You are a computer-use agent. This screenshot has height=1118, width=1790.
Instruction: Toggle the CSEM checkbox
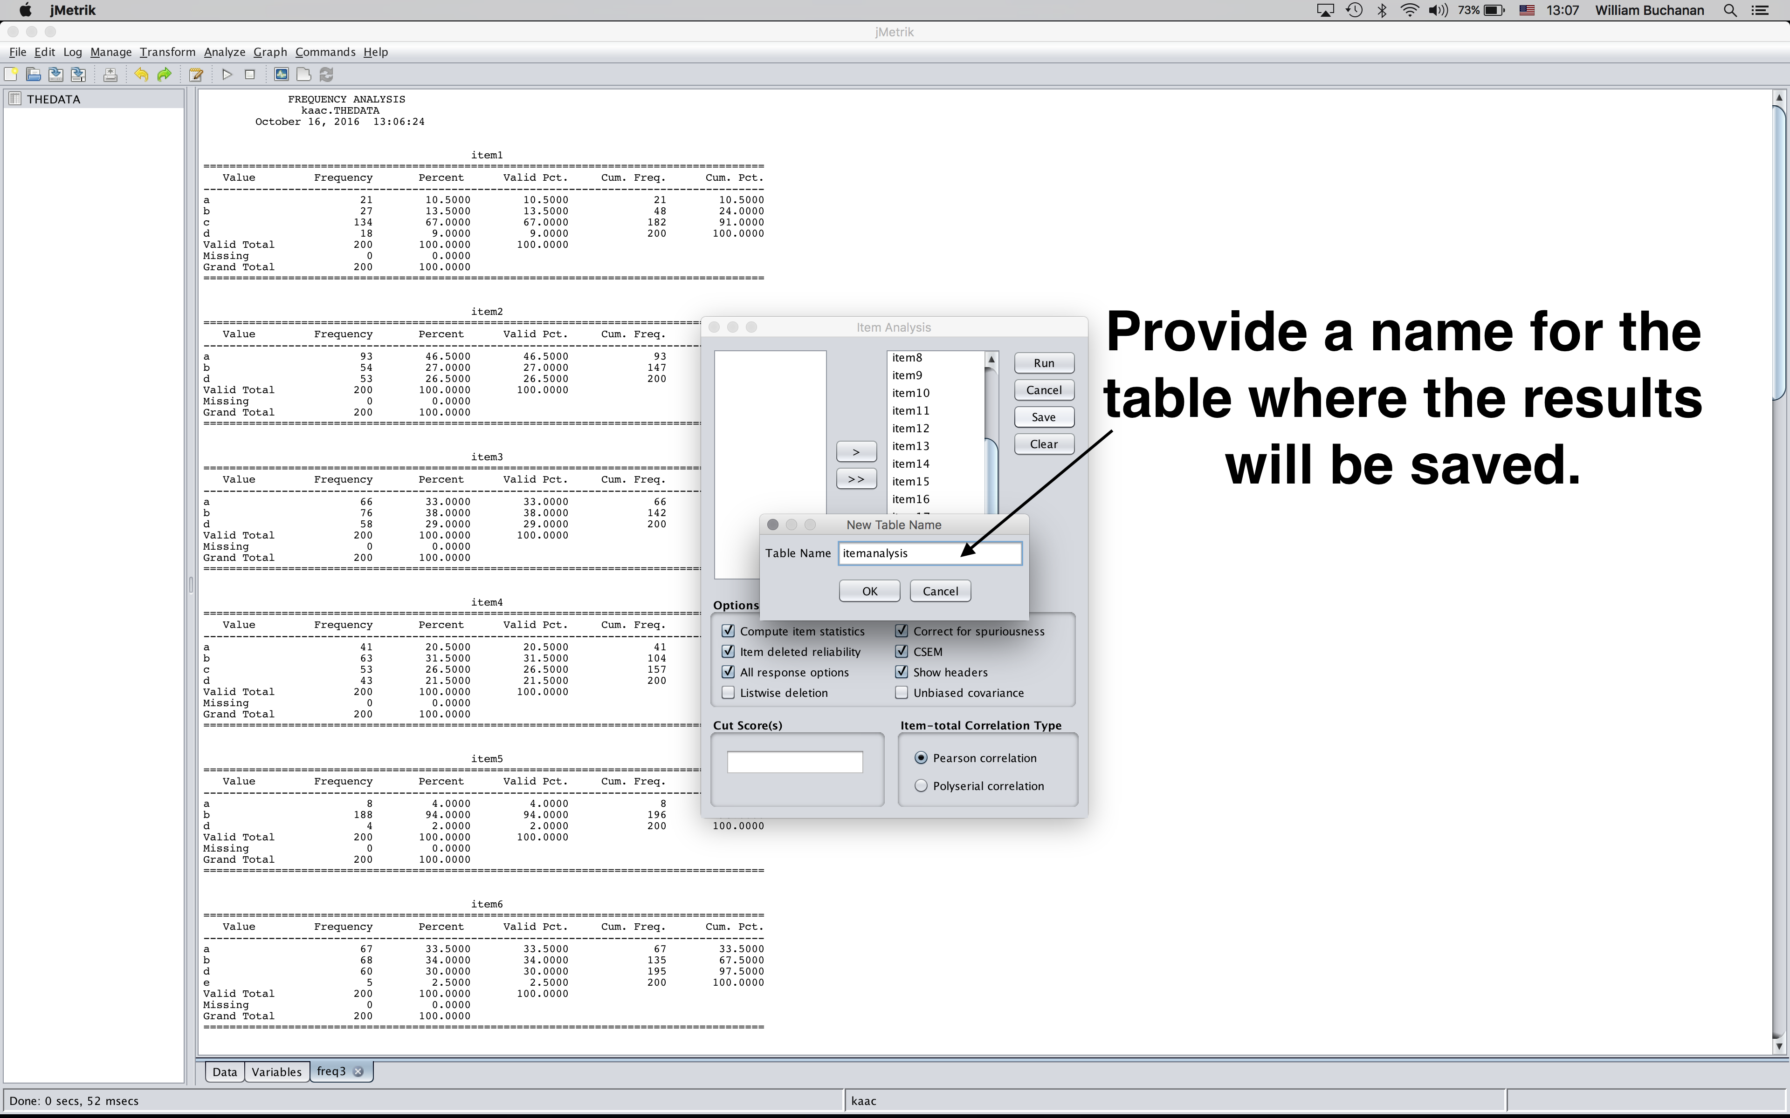[x=902, y=651]
